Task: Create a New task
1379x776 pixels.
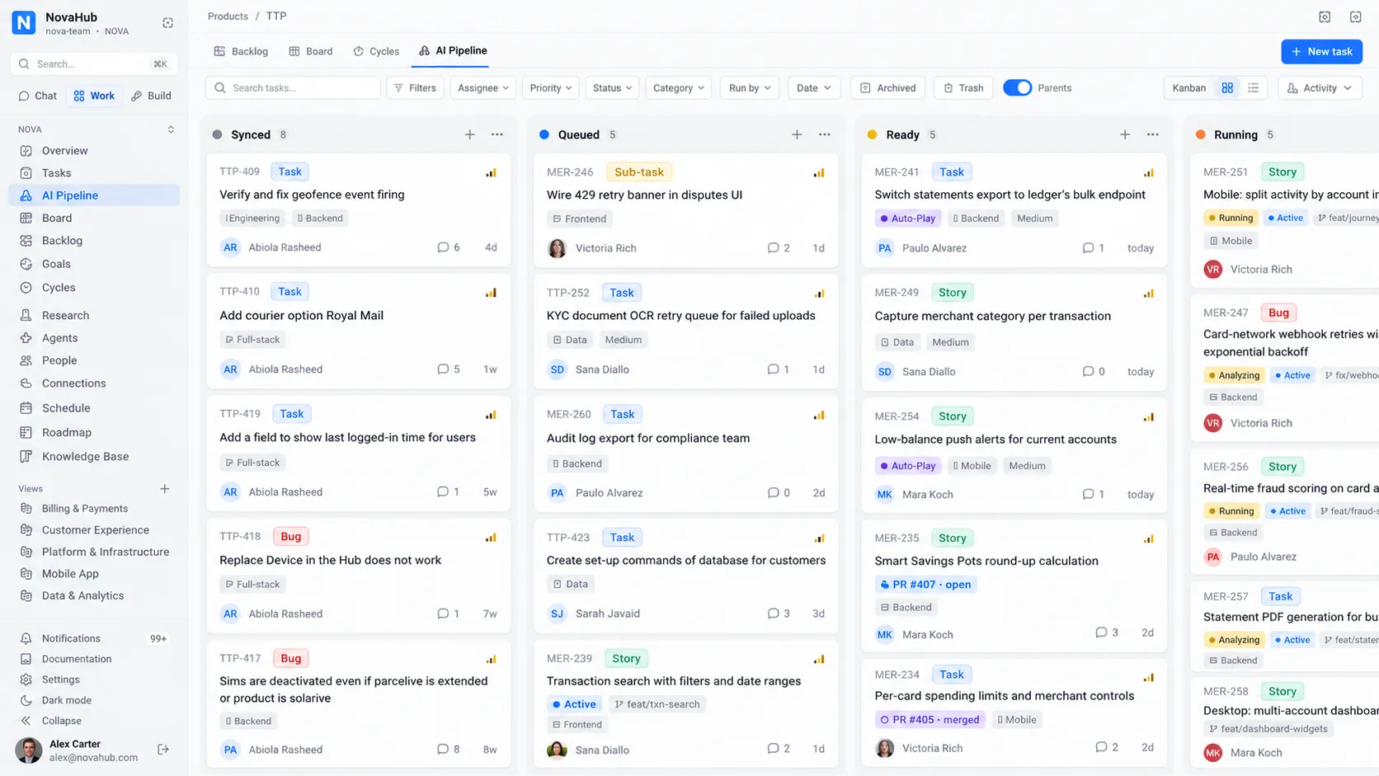Action: [1321, 51]
